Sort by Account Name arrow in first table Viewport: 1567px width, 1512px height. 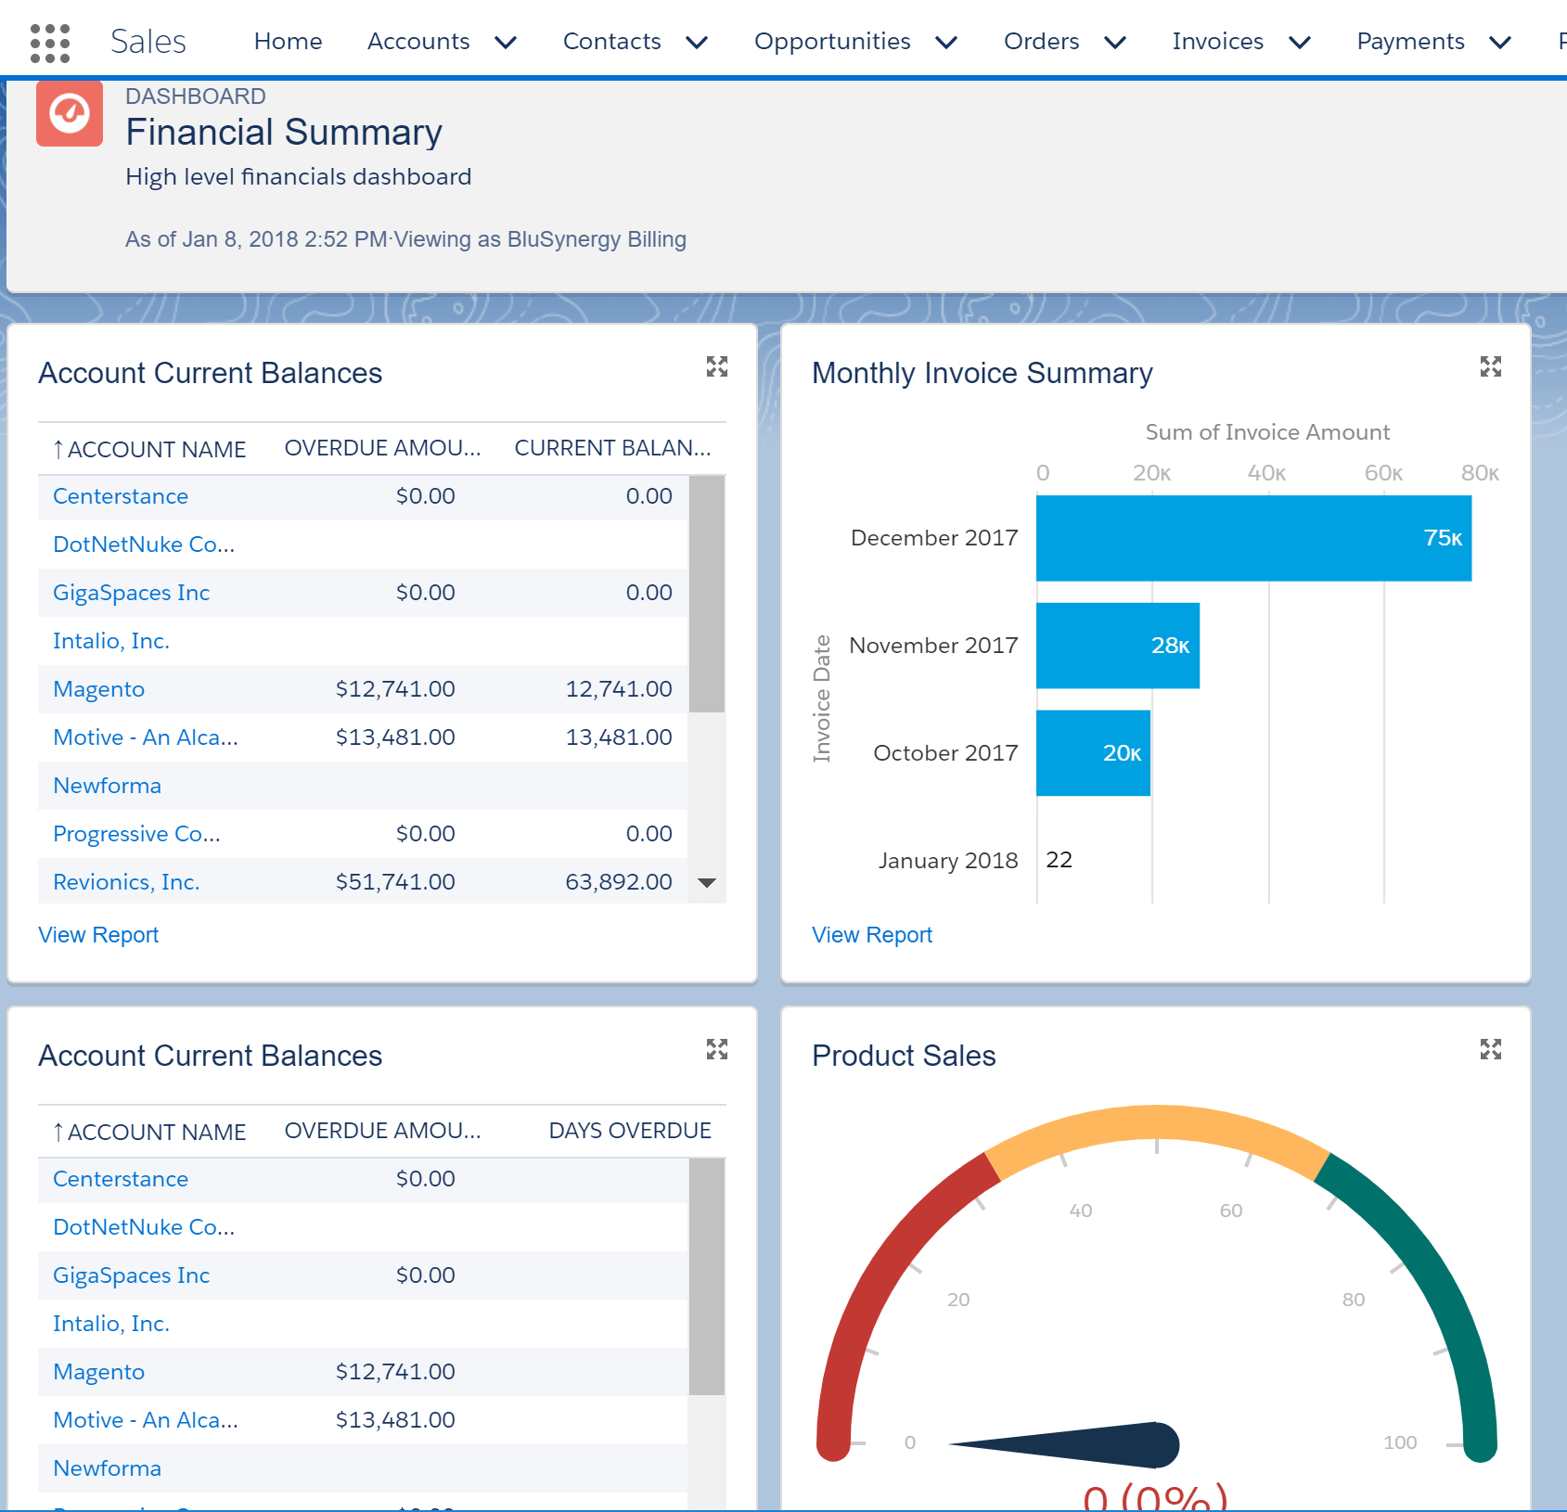58,450
